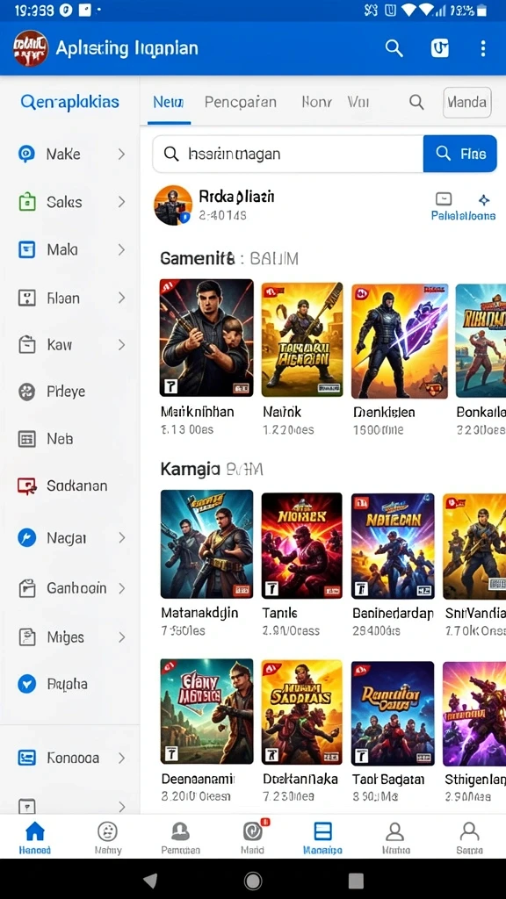Expand the Nacjaı row chevron

tap(121, 538)
